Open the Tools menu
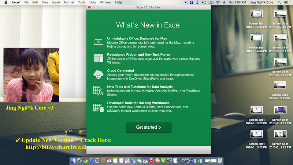The height and width of the screenshot is (165, 293). (x=82, y=3)
